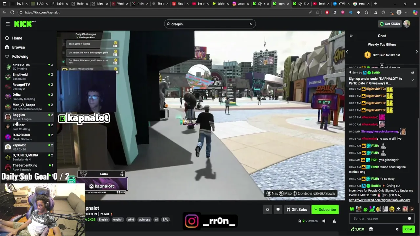
Task: Open the chat shop icon
Action: [x=371, y=229]
